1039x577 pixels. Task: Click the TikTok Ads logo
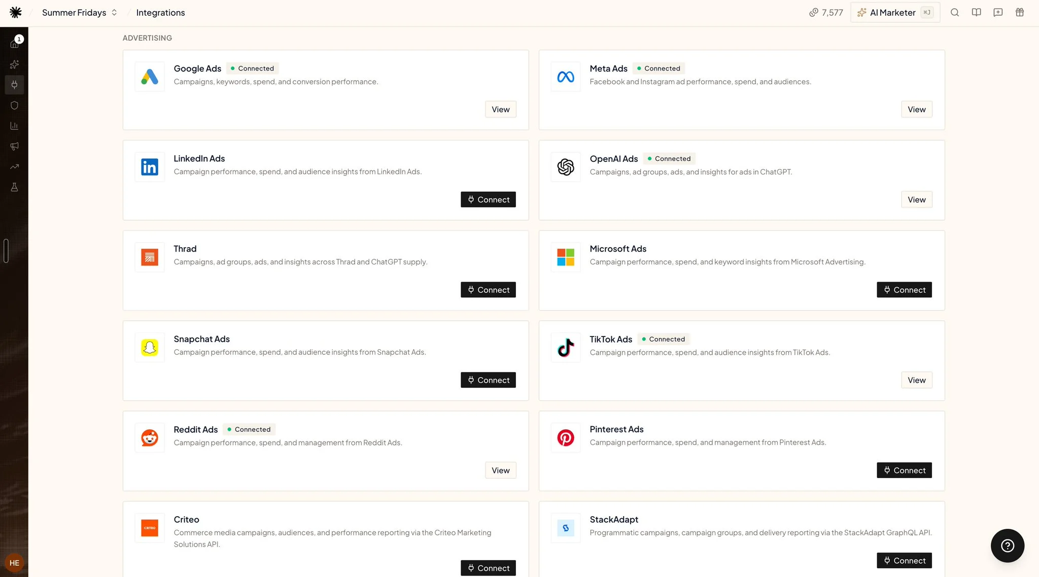(566, 348)
